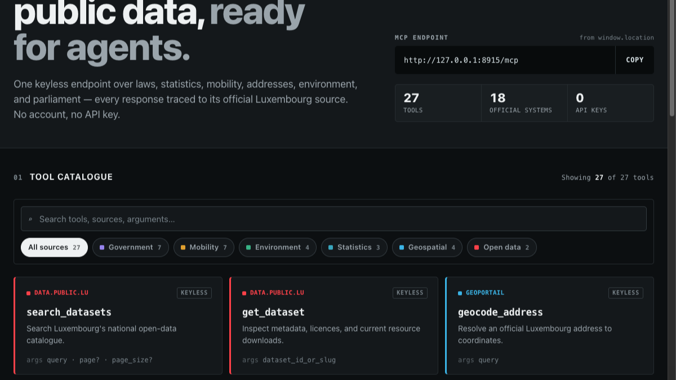The width and height of the screenshot is (676, 380).
Task: Click DATA.PUBLIC.LU label on search_datasets card
Action: [x=61, y=293]
